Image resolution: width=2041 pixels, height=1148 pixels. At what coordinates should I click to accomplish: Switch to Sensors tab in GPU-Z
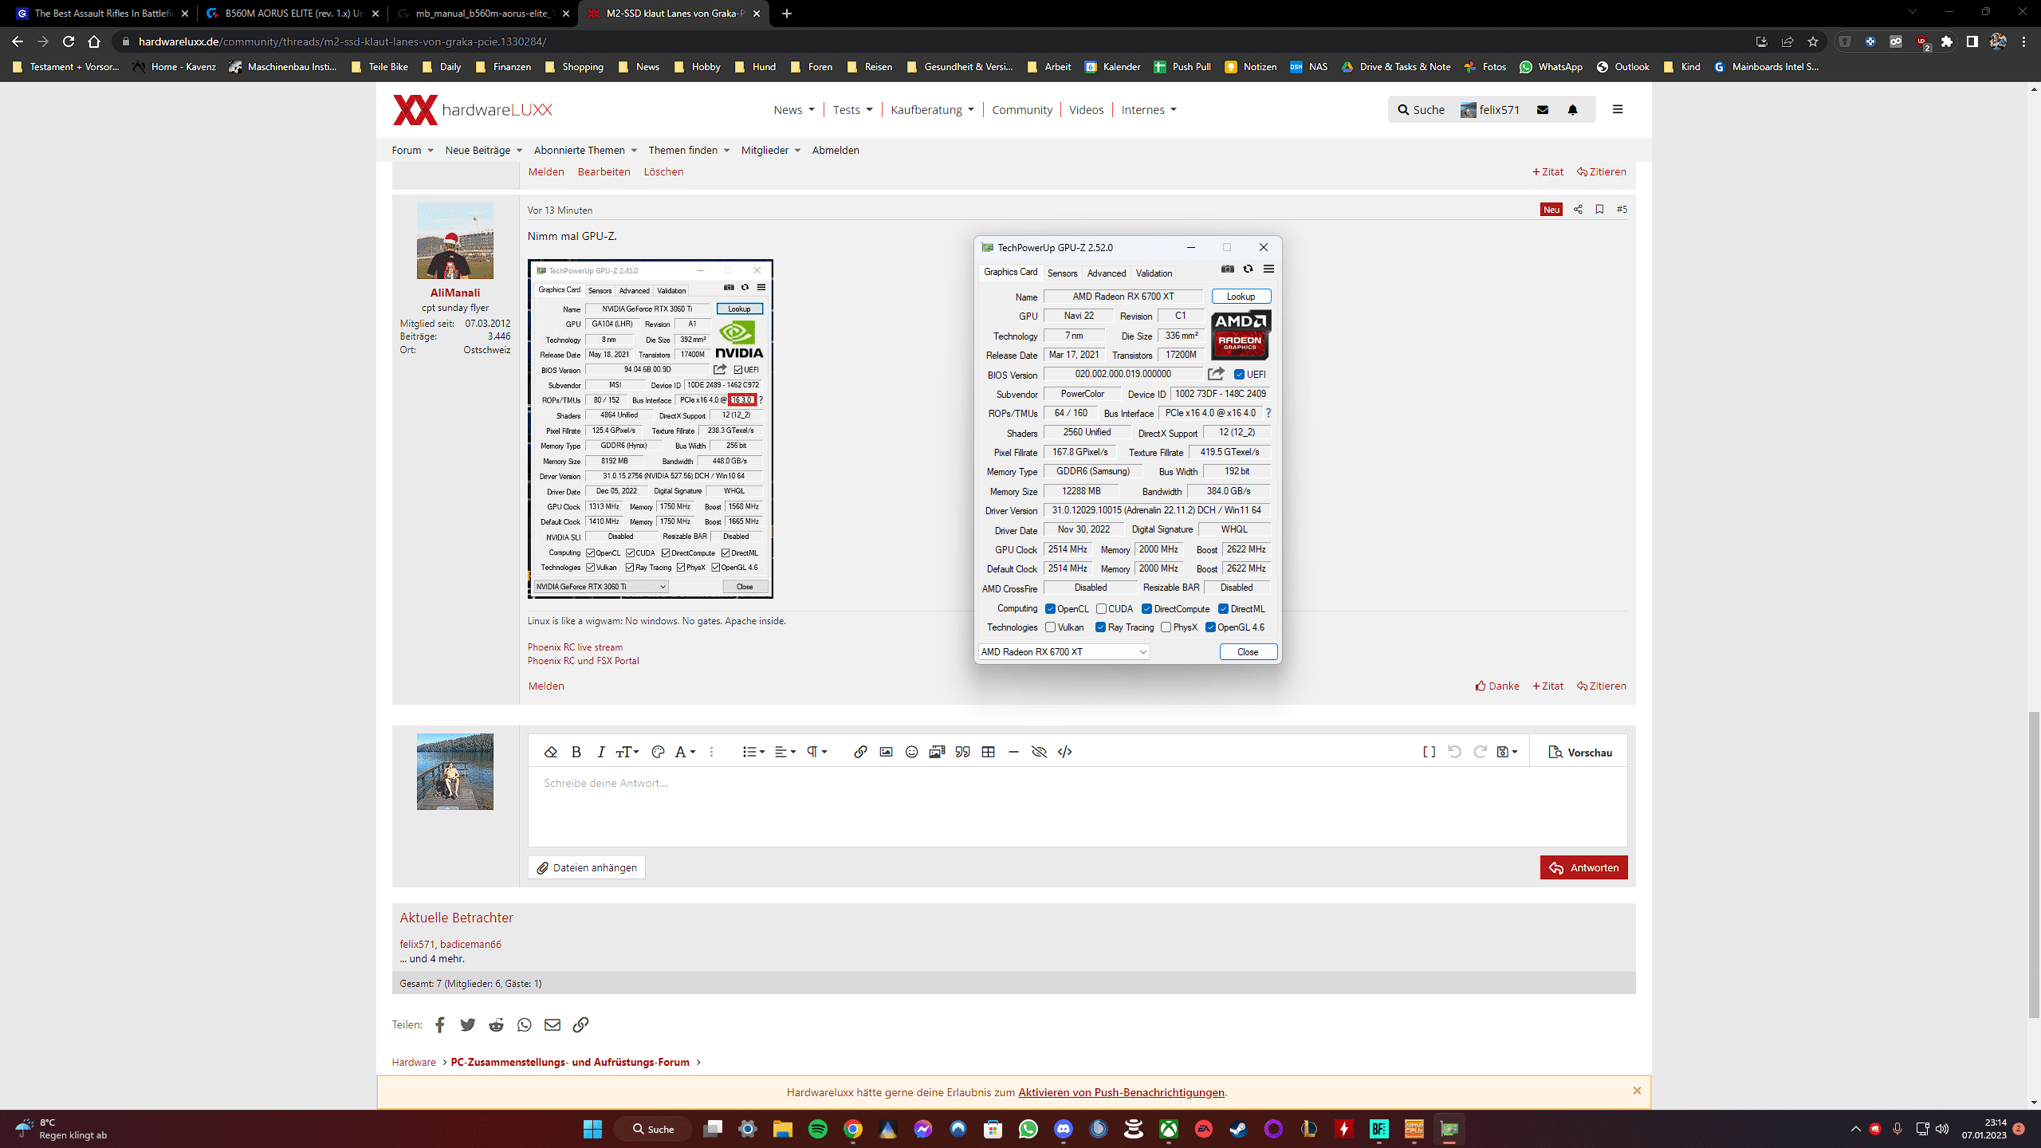point(1062,273)
